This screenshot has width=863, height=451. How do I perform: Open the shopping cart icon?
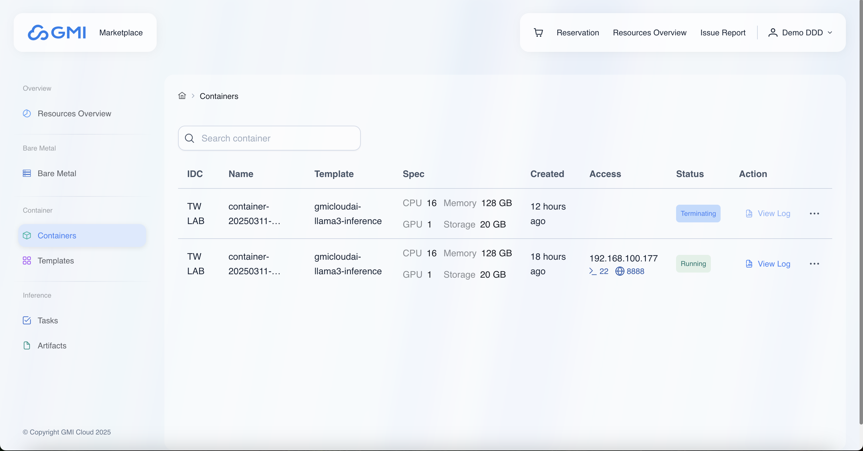pyautogui.click(x=538, y=32)
